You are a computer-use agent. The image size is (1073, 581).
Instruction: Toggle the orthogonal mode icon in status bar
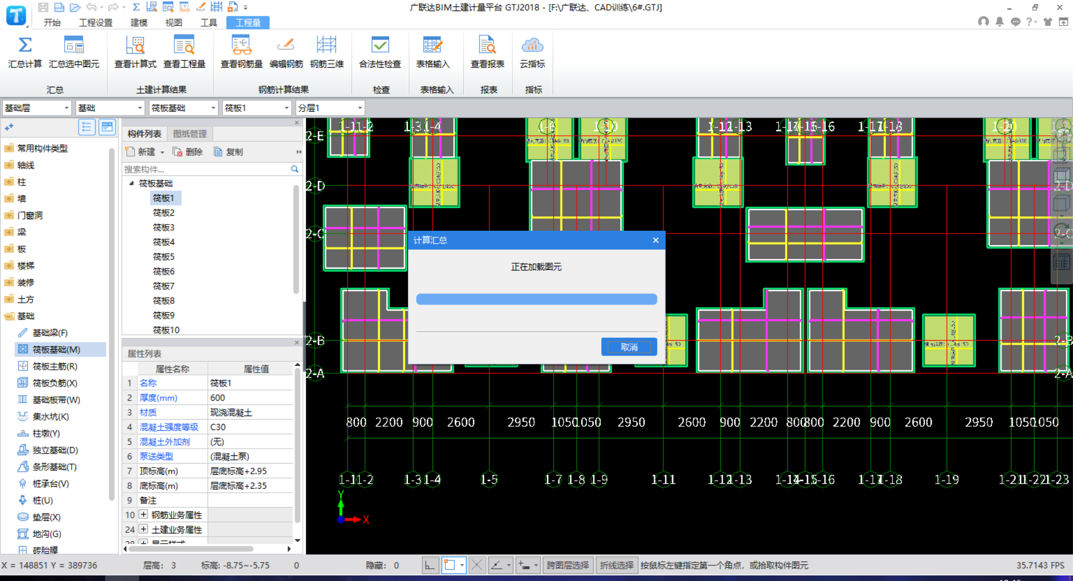click(429, 565)
